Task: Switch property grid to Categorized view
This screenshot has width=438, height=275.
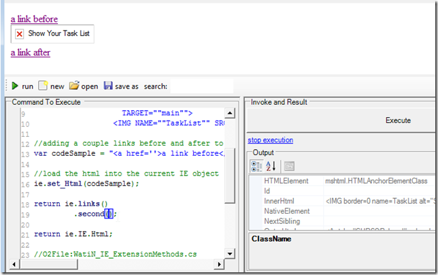Action: click(257, 165)
